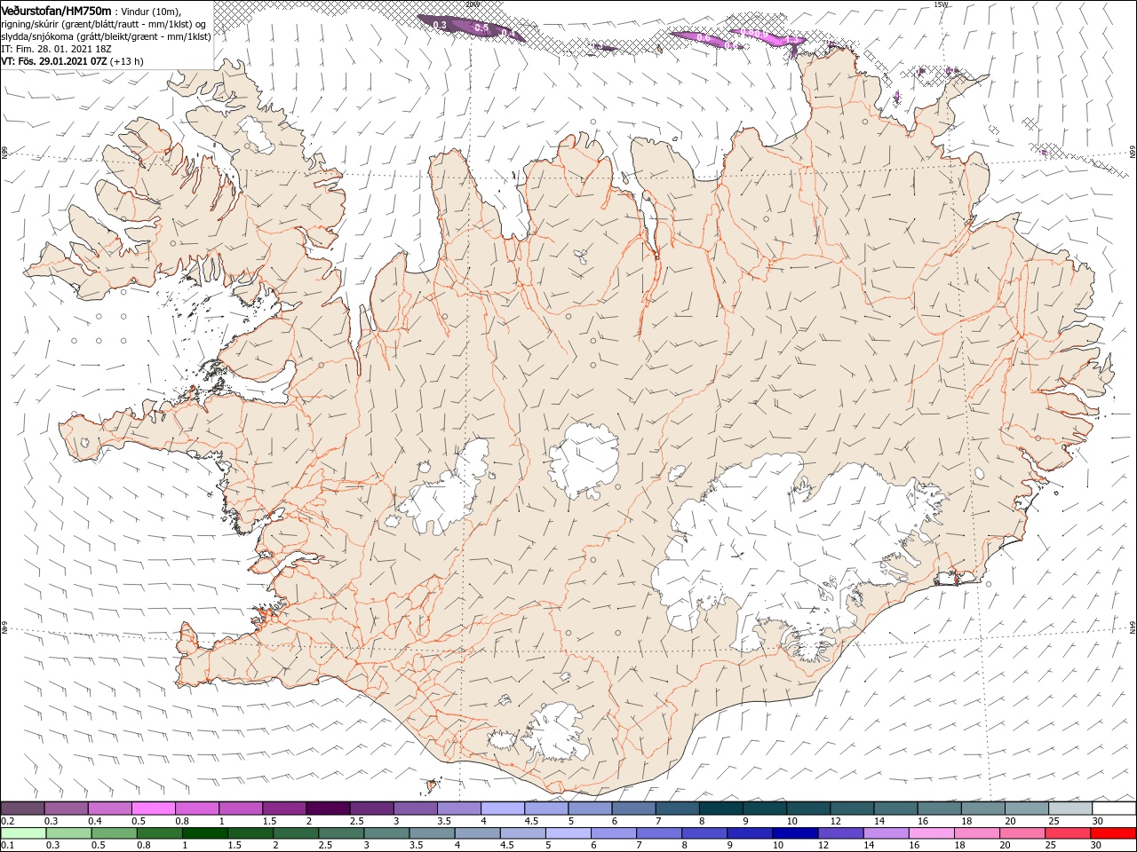Select the 'IT: Fim. 28. 01. 2021 18Z' line
Image resolution: width=1137 pixels, height=852 pixels.
pyautogui.click(x=57, y=49)
